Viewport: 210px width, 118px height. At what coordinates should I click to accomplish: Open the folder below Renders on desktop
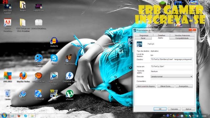23,25
